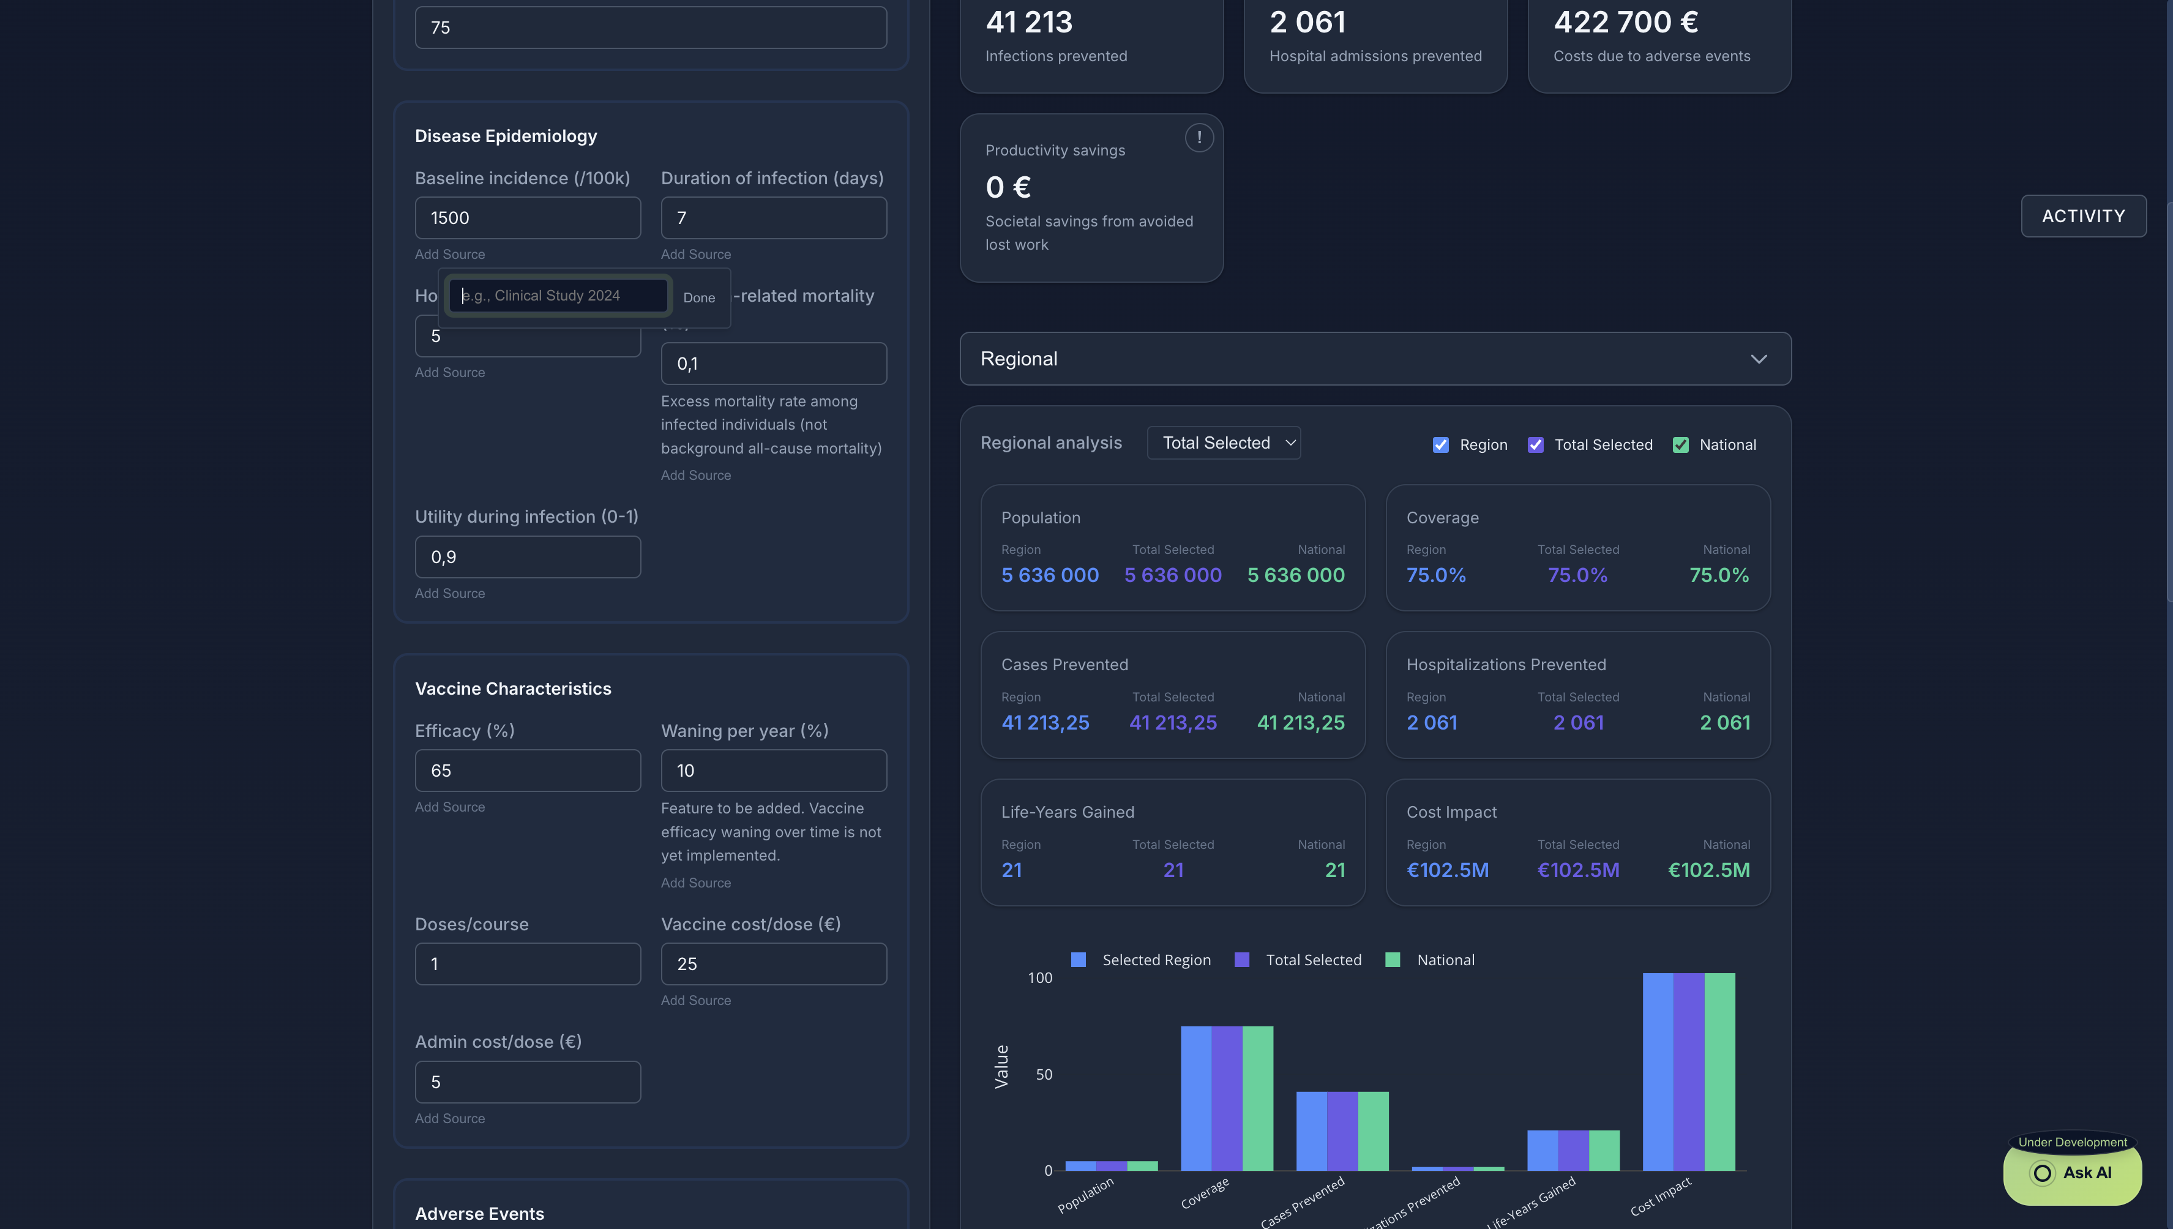Screen dimensions: 2173x1229
Task: Click the Productivity savings card
Action: click(x=1091, y=198)
